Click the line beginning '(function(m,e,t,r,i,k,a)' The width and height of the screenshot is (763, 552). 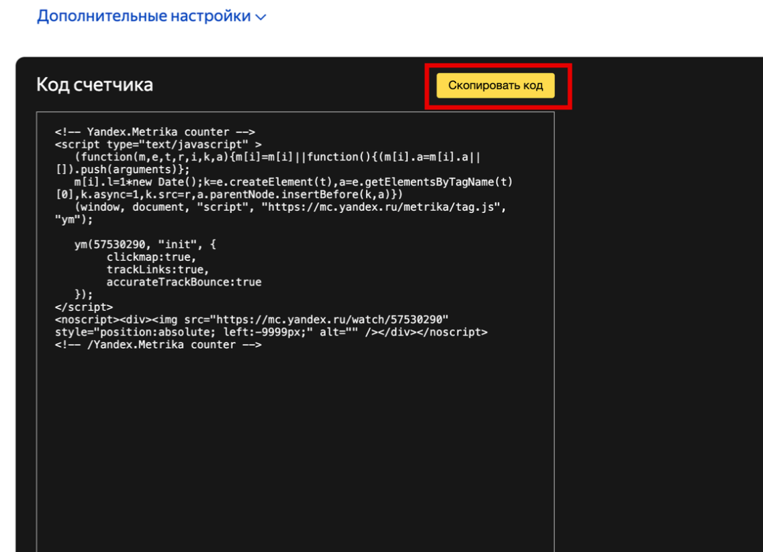click(x=277, y=156)
